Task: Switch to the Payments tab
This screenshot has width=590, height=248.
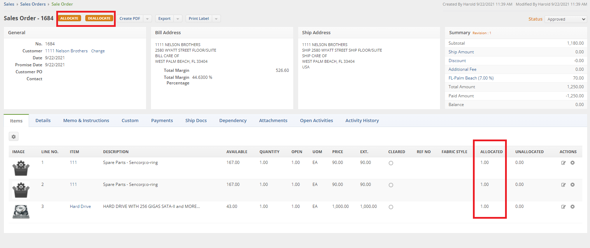Action: pyautogui.click(x=162, y=121)
